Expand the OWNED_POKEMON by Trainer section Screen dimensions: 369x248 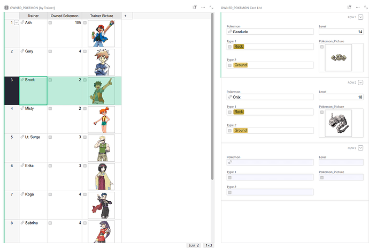coord(211,7)
